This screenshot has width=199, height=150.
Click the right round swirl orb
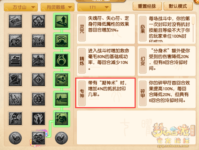pos(61,138)
